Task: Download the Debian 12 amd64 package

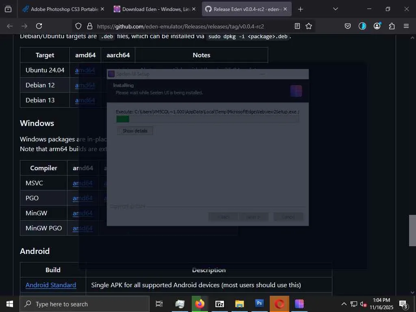Action: 85,85
